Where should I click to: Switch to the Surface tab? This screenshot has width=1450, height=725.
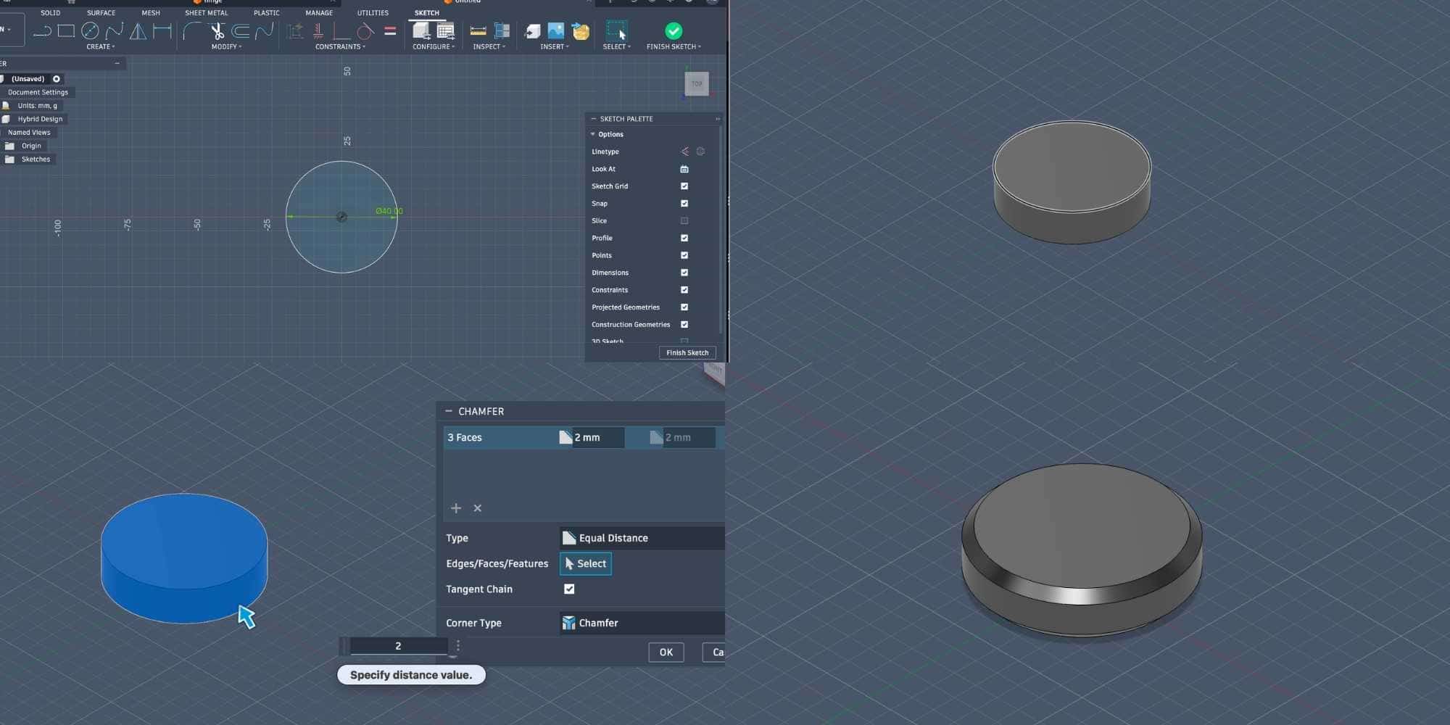click(101, 12)
